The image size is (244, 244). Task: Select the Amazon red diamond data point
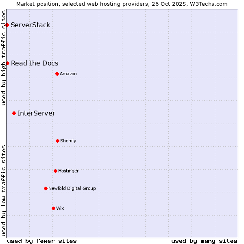click(57, 74)
